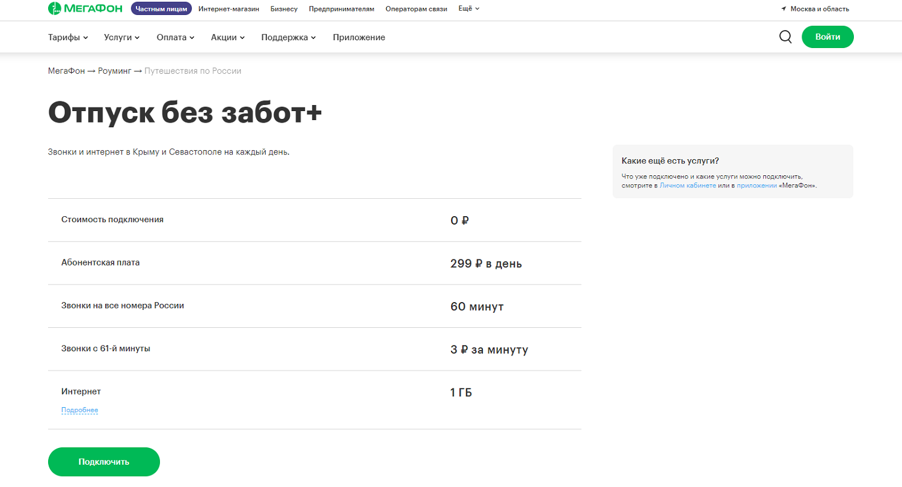Follow the Роуминг breadcrumb link

coord(114,71)
